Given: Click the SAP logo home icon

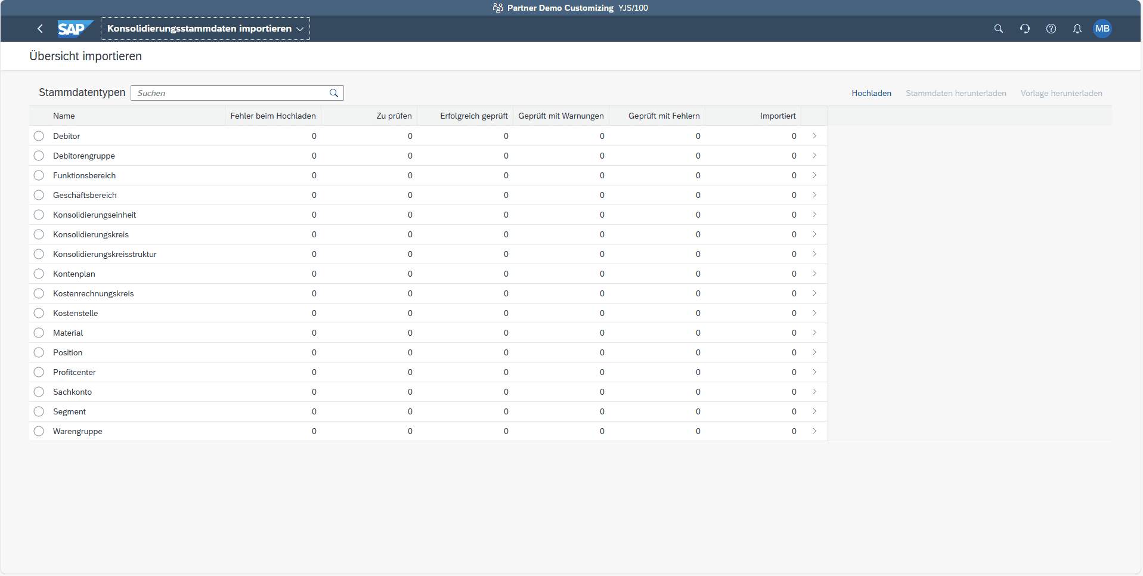Looking at the screenshot, I should pos(75,29).
